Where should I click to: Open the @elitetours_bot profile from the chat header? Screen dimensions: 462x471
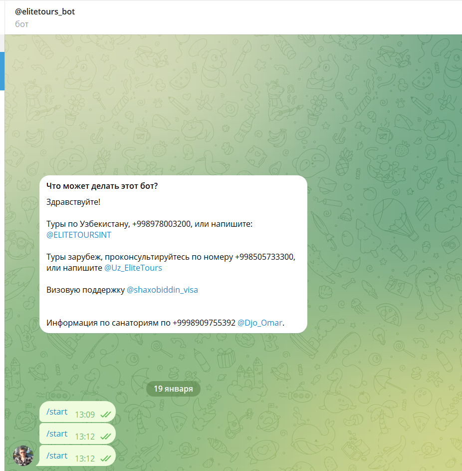coord(45,11)
